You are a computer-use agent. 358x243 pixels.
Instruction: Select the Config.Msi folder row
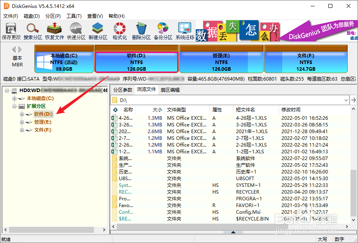(231, 212)
